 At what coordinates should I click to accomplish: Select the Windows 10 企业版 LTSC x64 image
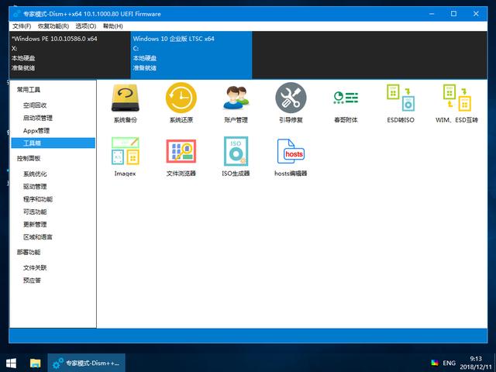191,55
